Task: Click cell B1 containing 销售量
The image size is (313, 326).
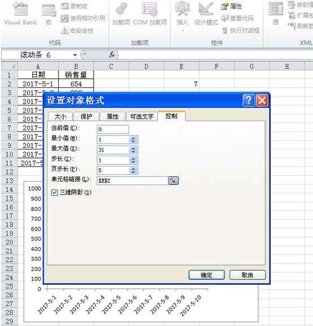Action: coord(76,75)
